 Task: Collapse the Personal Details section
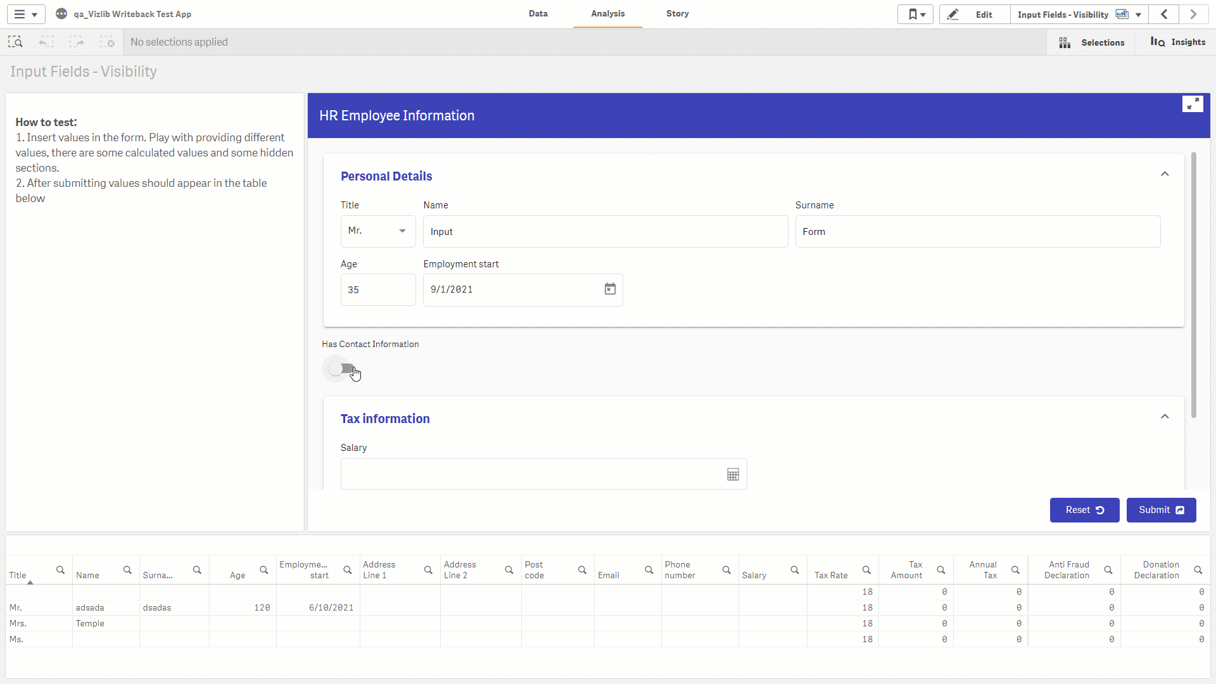[x=1165, y=174]
